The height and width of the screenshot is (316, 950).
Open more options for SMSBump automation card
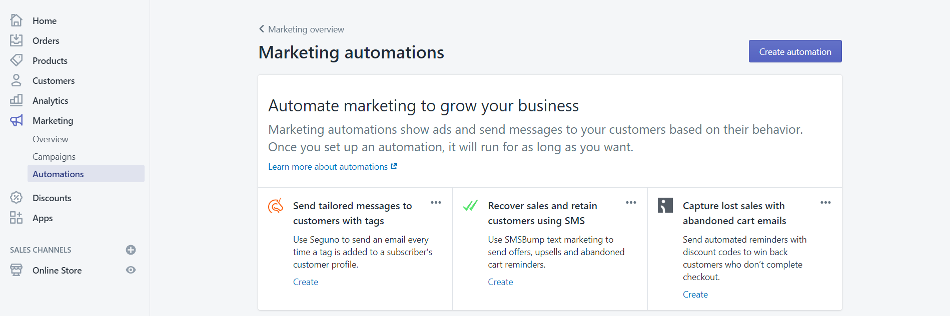(x=631, y=203)
